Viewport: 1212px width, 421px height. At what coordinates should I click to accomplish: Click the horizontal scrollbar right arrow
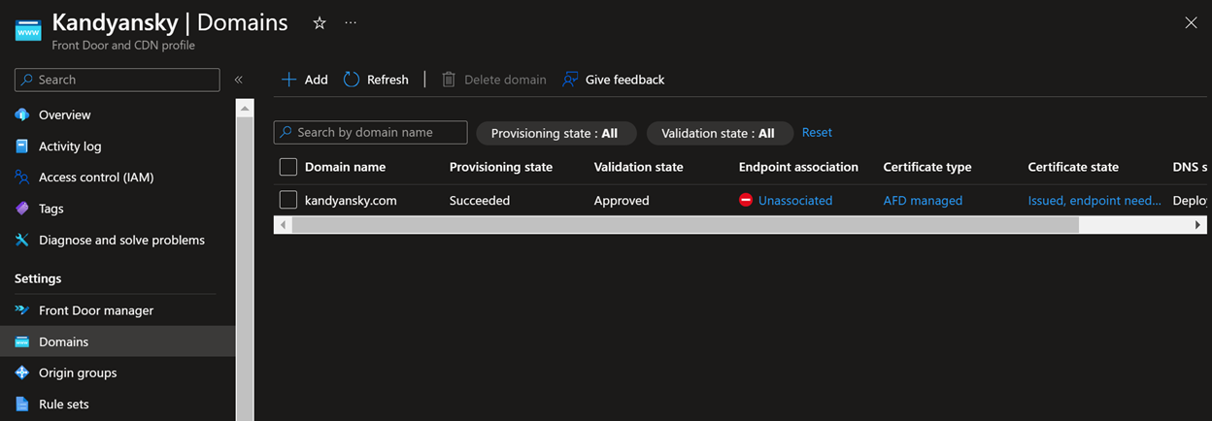pos(1197,225)
